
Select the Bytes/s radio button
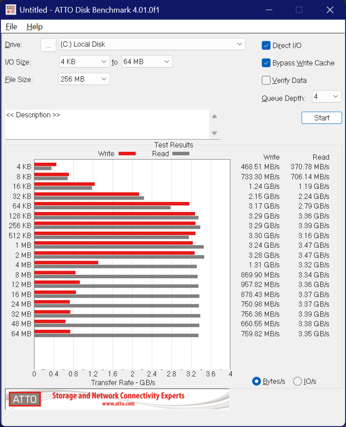pos(256,381)
